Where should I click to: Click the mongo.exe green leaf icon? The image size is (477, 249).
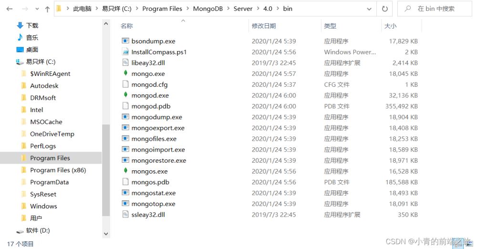[x=125, y=73]
